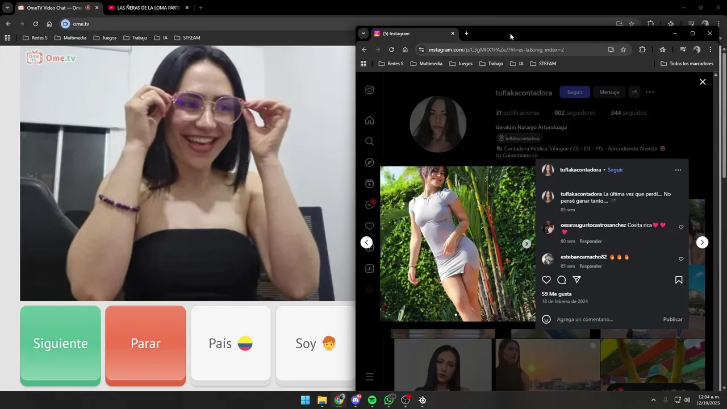Screen dimensions: 727x409
Task: Open the Soy gender selector
Action: tap(315, 343)
